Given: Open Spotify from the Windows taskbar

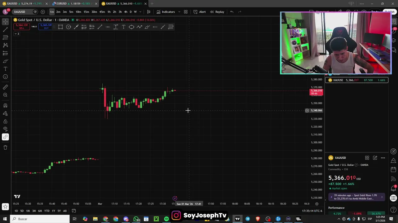Looking at the screenshot, I should pyautogui.click(x=166, y=219).
